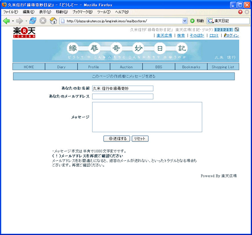Viewport: 252px width, 235px height.
Task: Click the Rakuten Ichiba logo
Action: tap(24, 33)
